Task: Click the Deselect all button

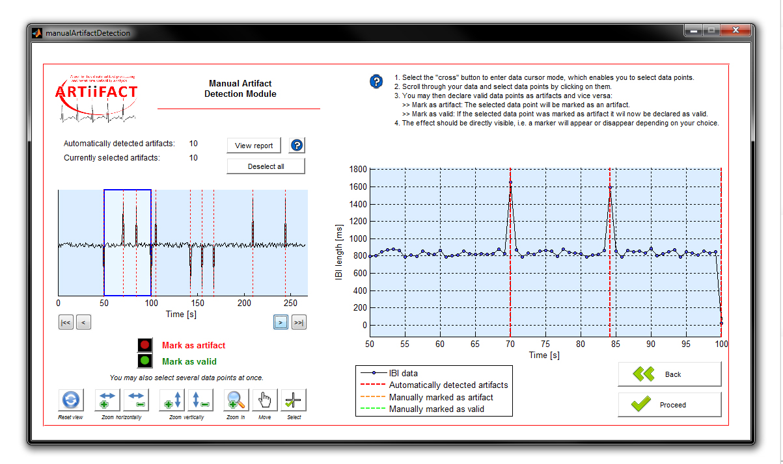Action: [266, 166]
